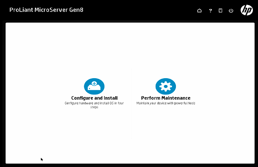Image resolution: width=258 pixels, height=167 pixels.
Task: Click the HP logo in the corner
Action: (247, 10)
